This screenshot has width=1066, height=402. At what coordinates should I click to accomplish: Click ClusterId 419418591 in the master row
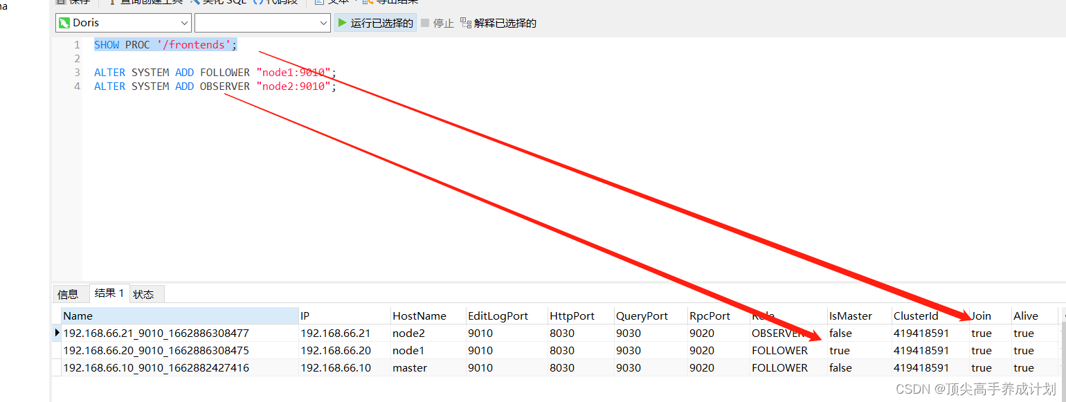tap(930, 367)
